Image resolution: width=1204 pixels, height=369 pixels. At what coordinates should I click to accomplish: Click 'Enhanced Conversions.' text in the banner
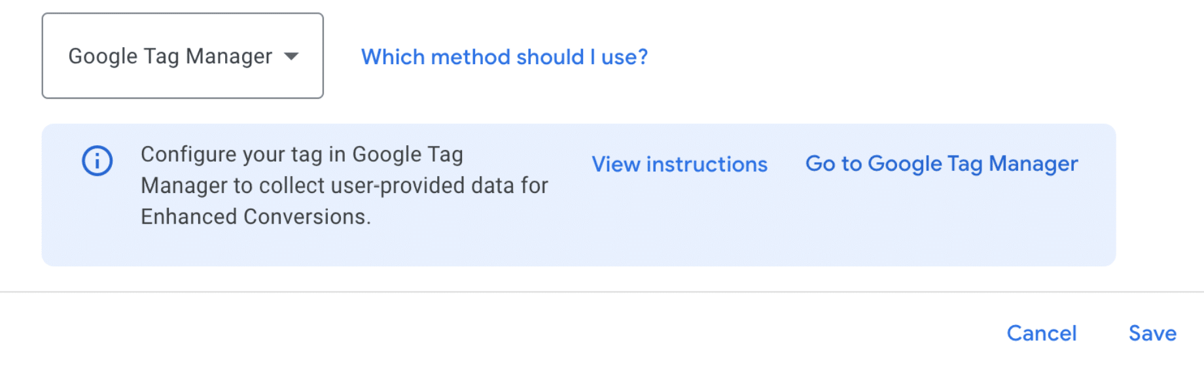tap(256, 217)
